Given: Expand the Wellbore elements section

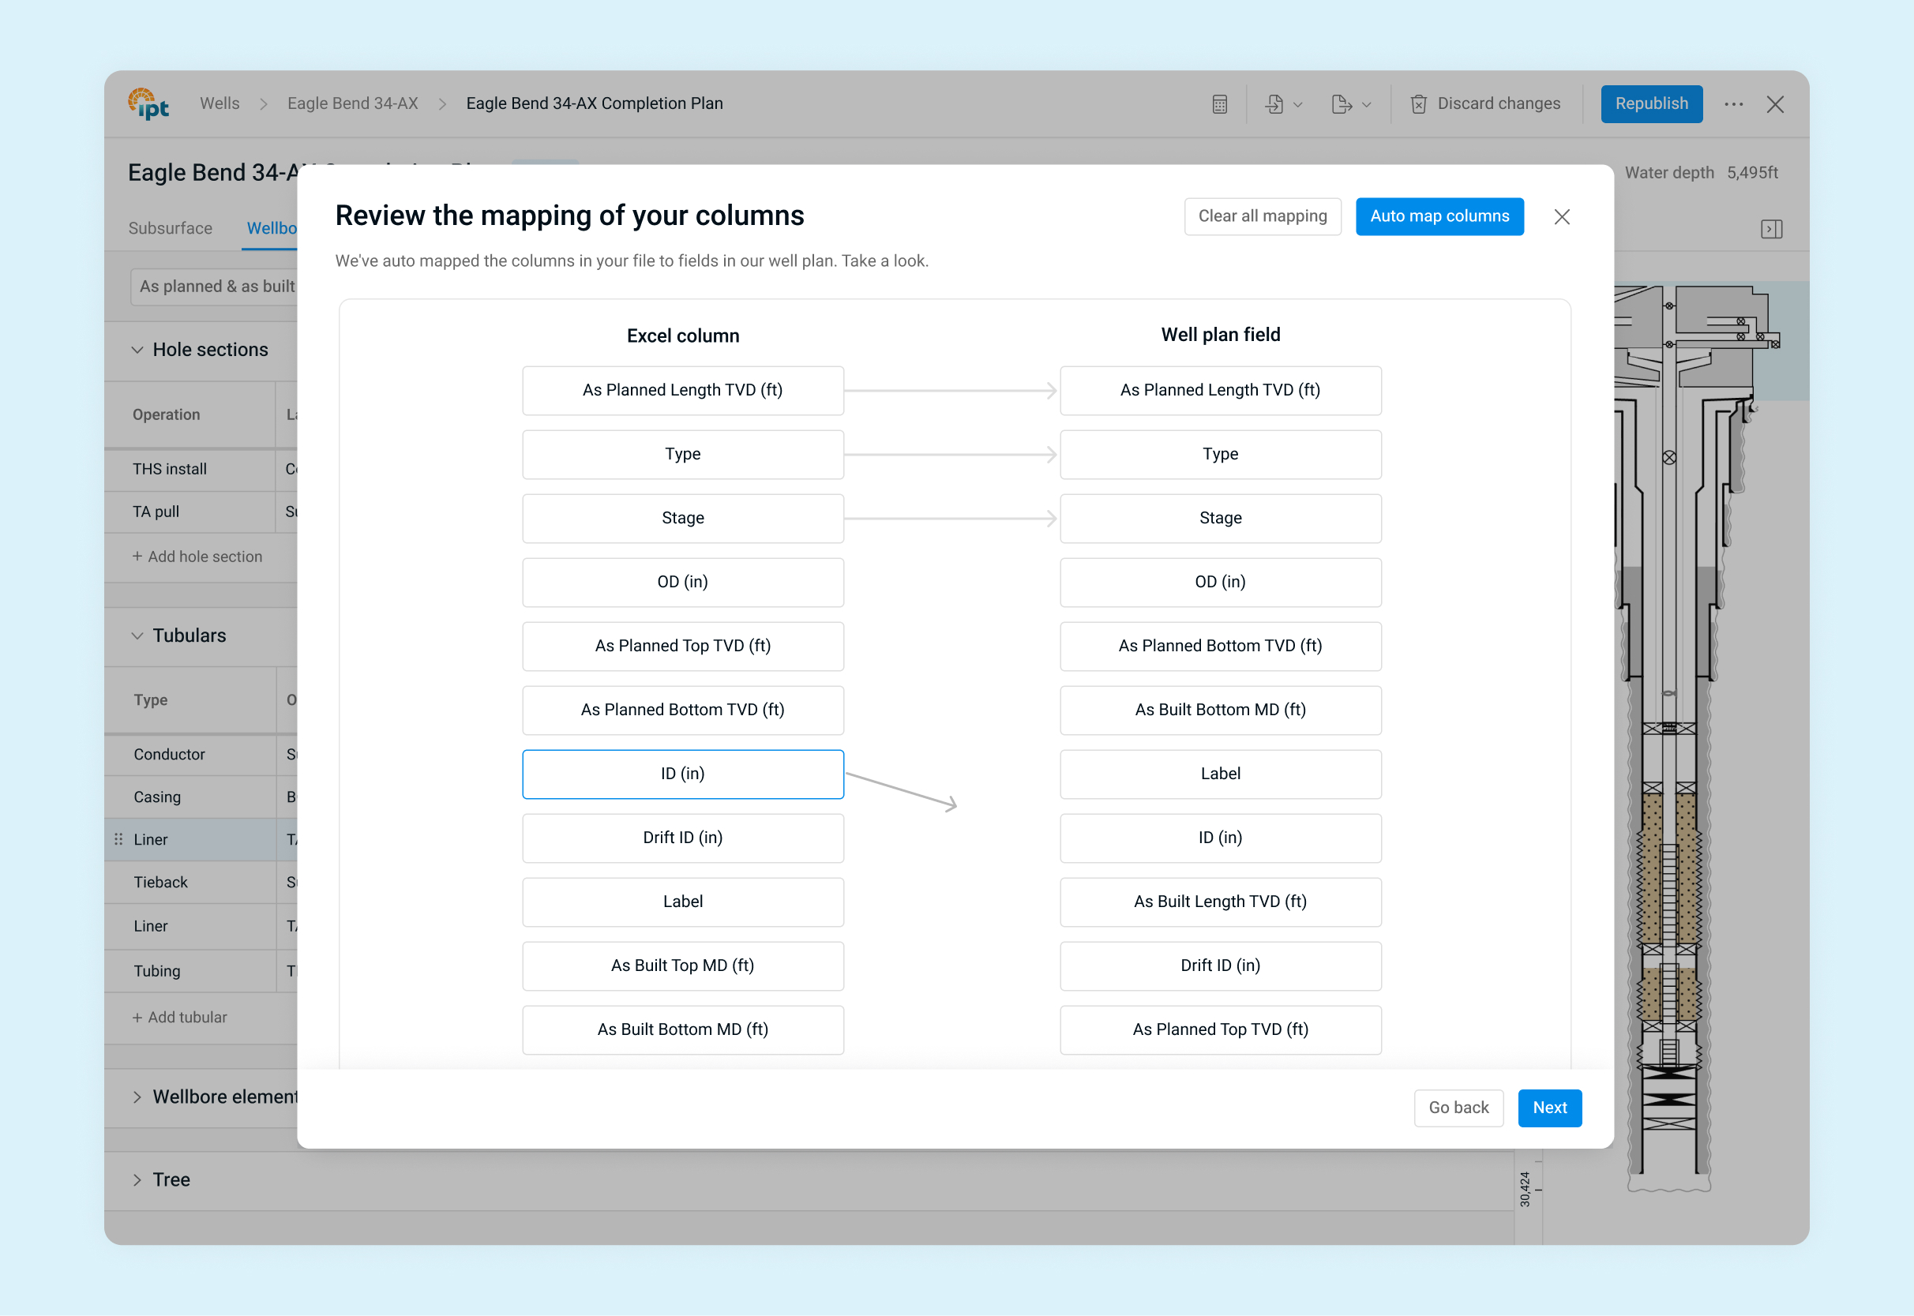Looking at the screenshot, I should click(x=137, y=1097).
